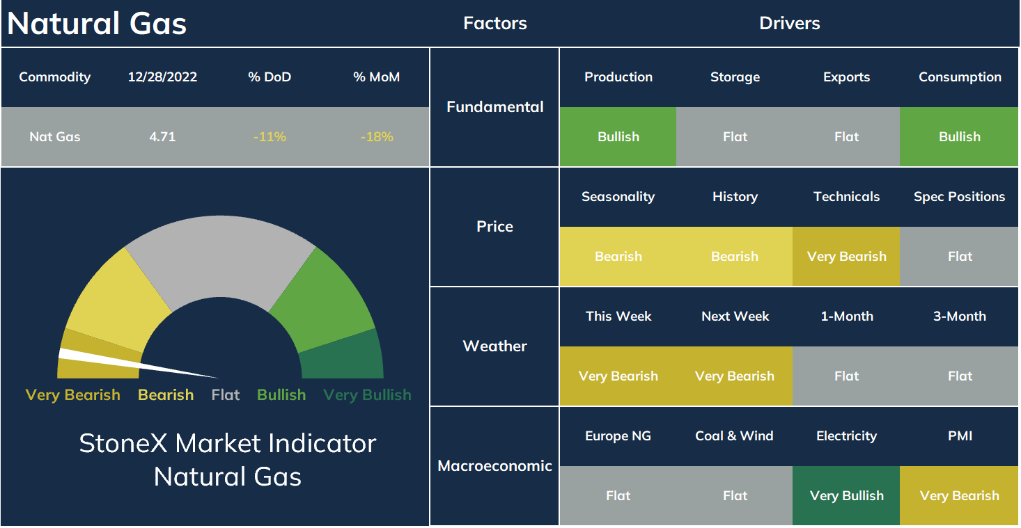
Task: Select the Consumption Bullish cell
Action: point(959,137)
